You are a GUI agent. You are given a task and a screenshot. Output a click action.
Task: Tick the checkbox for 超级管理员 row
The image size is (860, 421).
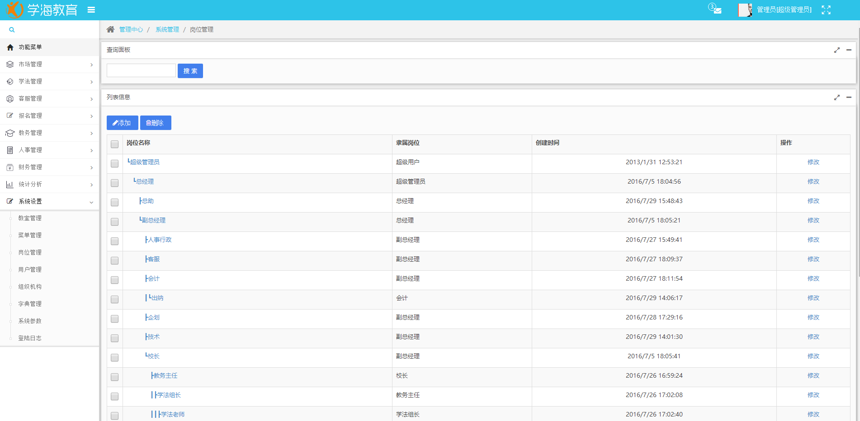pos(115,163)
